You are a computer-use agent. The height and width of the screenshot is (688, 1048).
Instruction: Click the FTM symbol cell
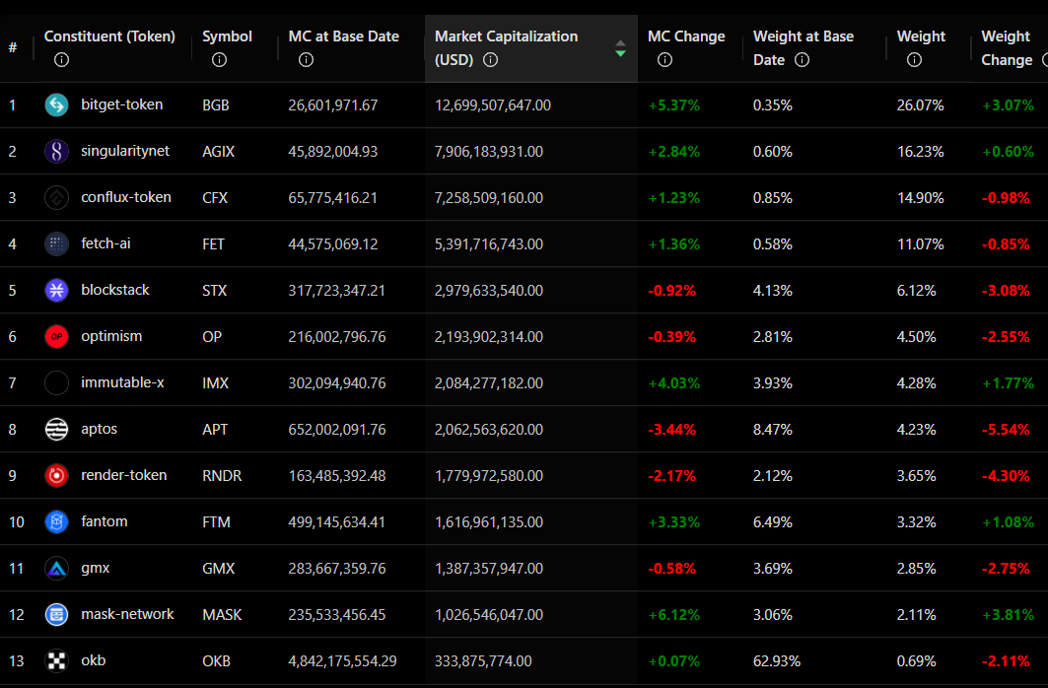(216, 522)
